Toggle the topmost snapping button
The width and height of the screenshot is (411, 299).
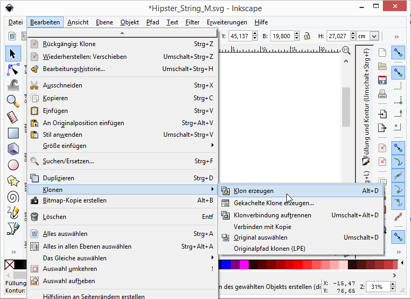click(398, 52)
